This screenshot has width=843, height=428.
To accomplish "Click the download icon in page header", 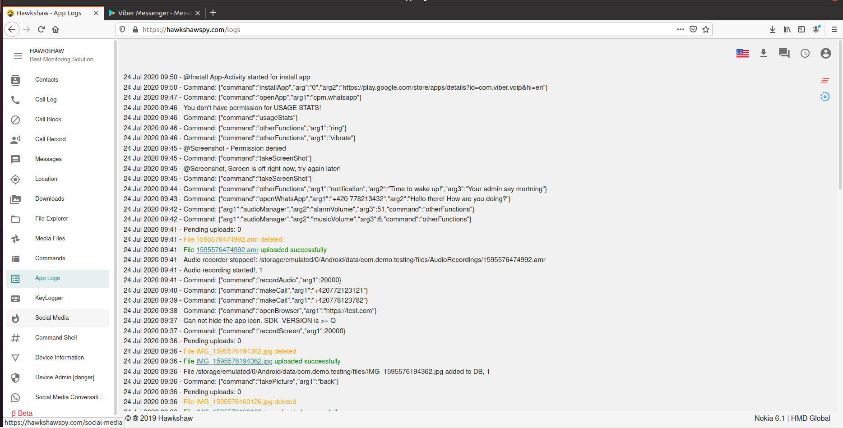I will click(x=764, y=53).
